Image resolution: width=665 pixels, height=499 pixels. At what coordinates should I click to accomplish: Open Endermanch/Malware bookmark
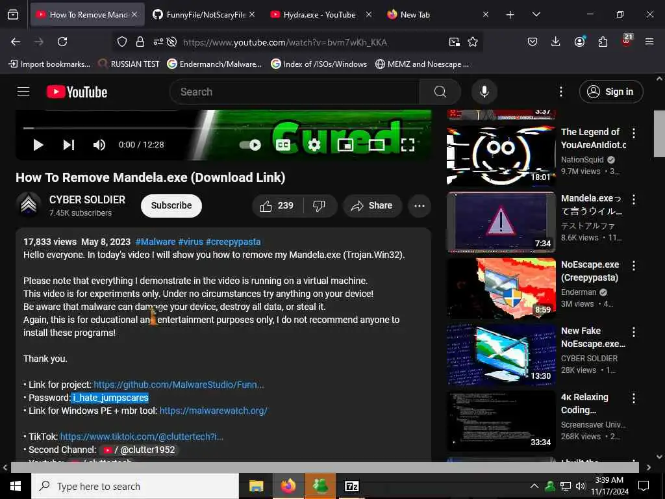pos(214,64)
